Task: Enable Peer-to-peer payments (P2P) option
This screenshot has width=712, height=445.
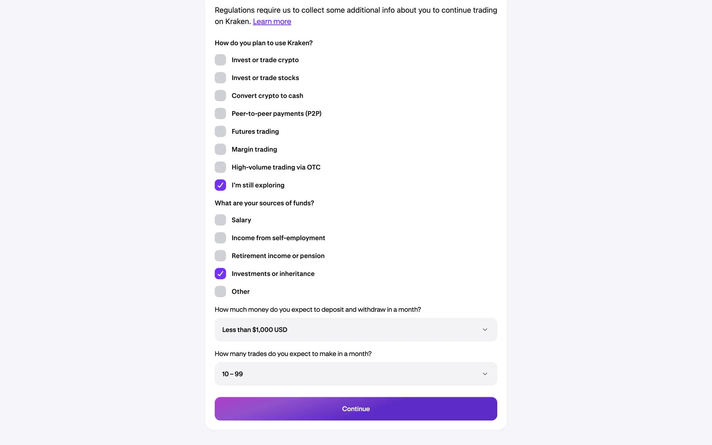Action: (220, 113)
